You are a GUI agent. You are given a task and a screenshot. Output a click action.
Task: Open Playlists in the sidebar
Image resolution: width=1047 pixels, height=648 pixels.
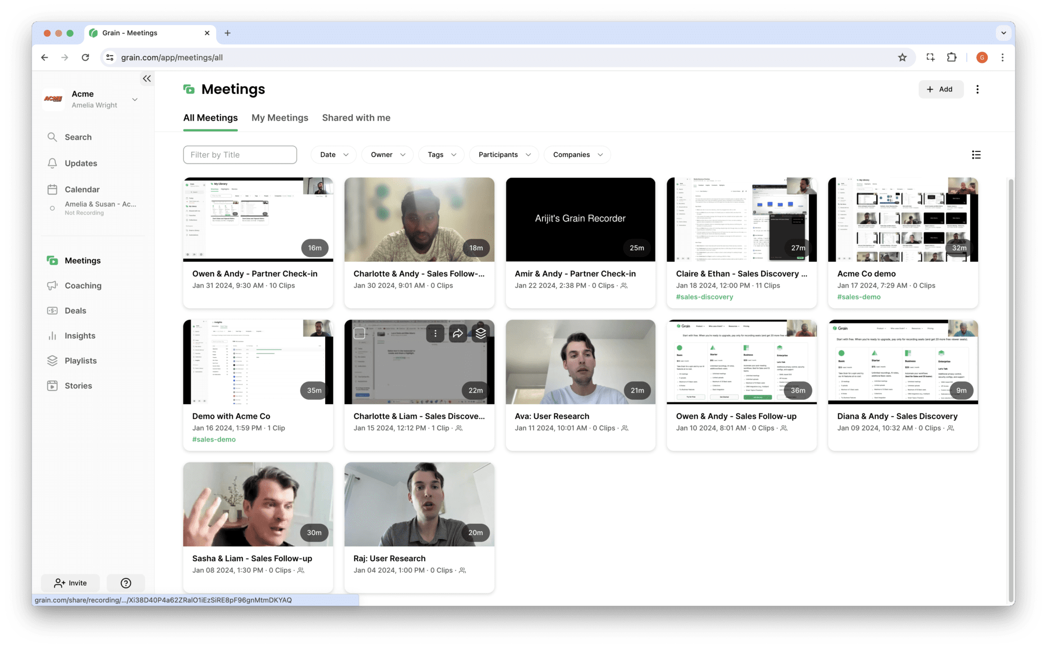point(80,361)
